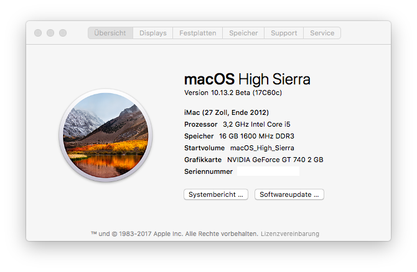Open Softwareupdate via its button
Image resolution: width=417 pixels, height=272 pixels.
tap(289, 194)
